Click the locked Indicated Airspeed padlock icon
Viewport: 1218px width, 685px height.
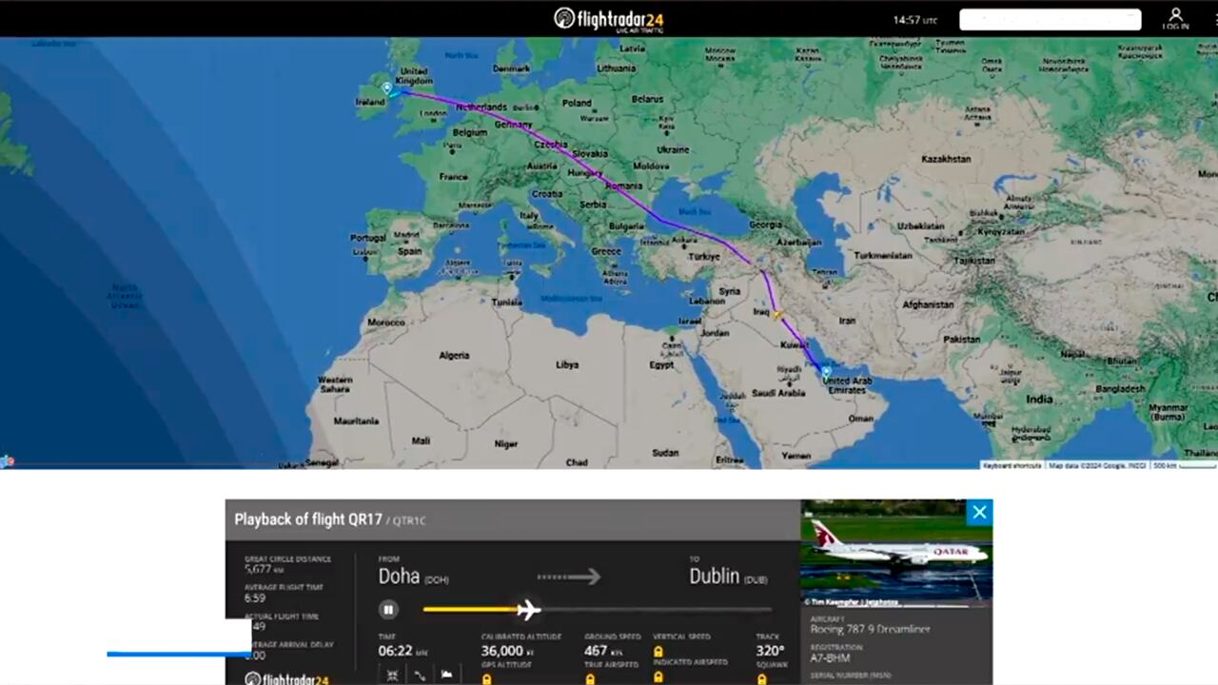658,677
